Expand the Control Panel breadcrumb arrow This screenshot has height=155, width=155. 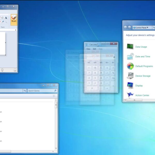click(148, 28)
